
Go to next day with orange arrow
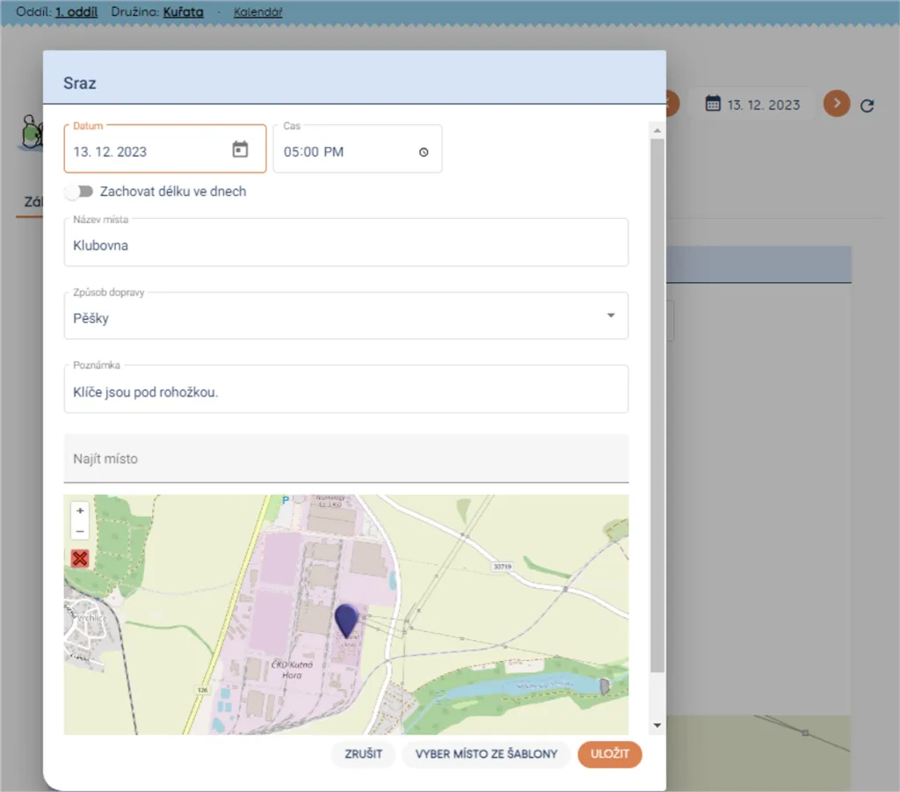point(837,104)
